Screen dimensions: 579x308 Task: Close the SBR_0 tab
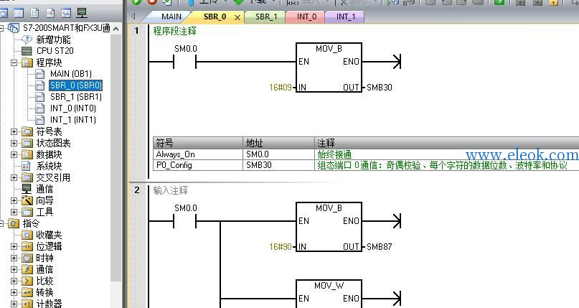click(x=237, y=17)
